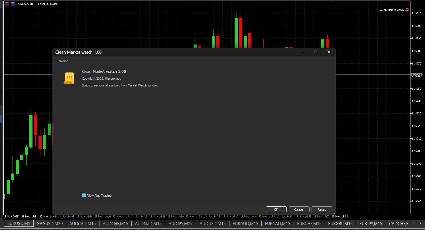Click the dialog resize grip at bottom-right corner

[x=334, y=213]
